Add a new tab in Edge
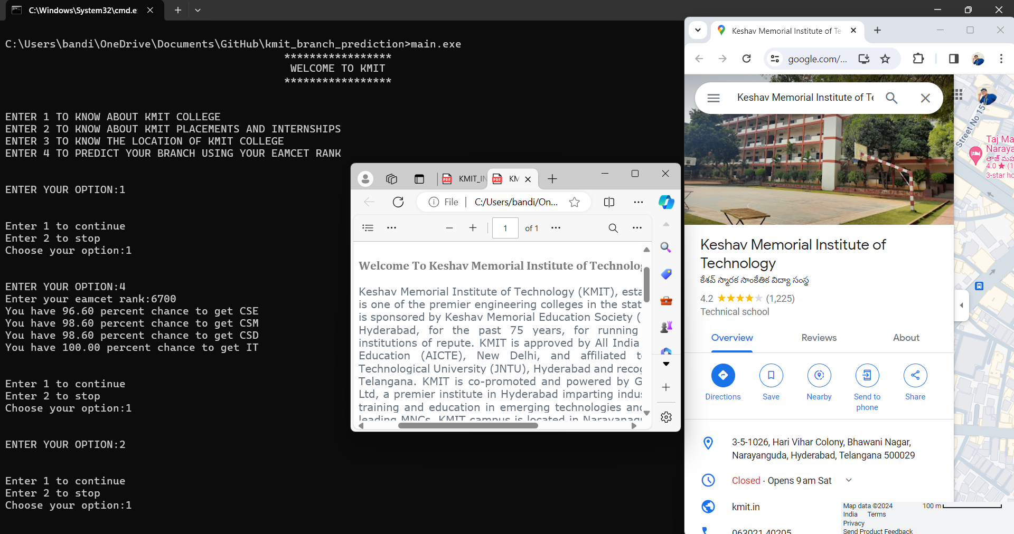This screenshot has width=1014, height=534. [x=552, y=179]
